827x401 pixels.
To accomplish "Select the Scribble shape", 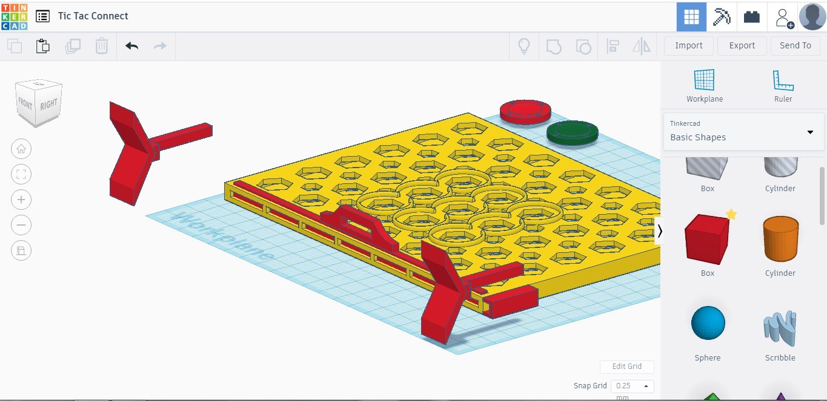I will click(x=780, y=328).
